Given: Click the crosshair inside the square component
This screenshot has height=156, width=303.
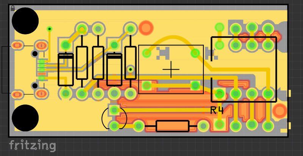Looking at the screenshot, I should (171, 69).
